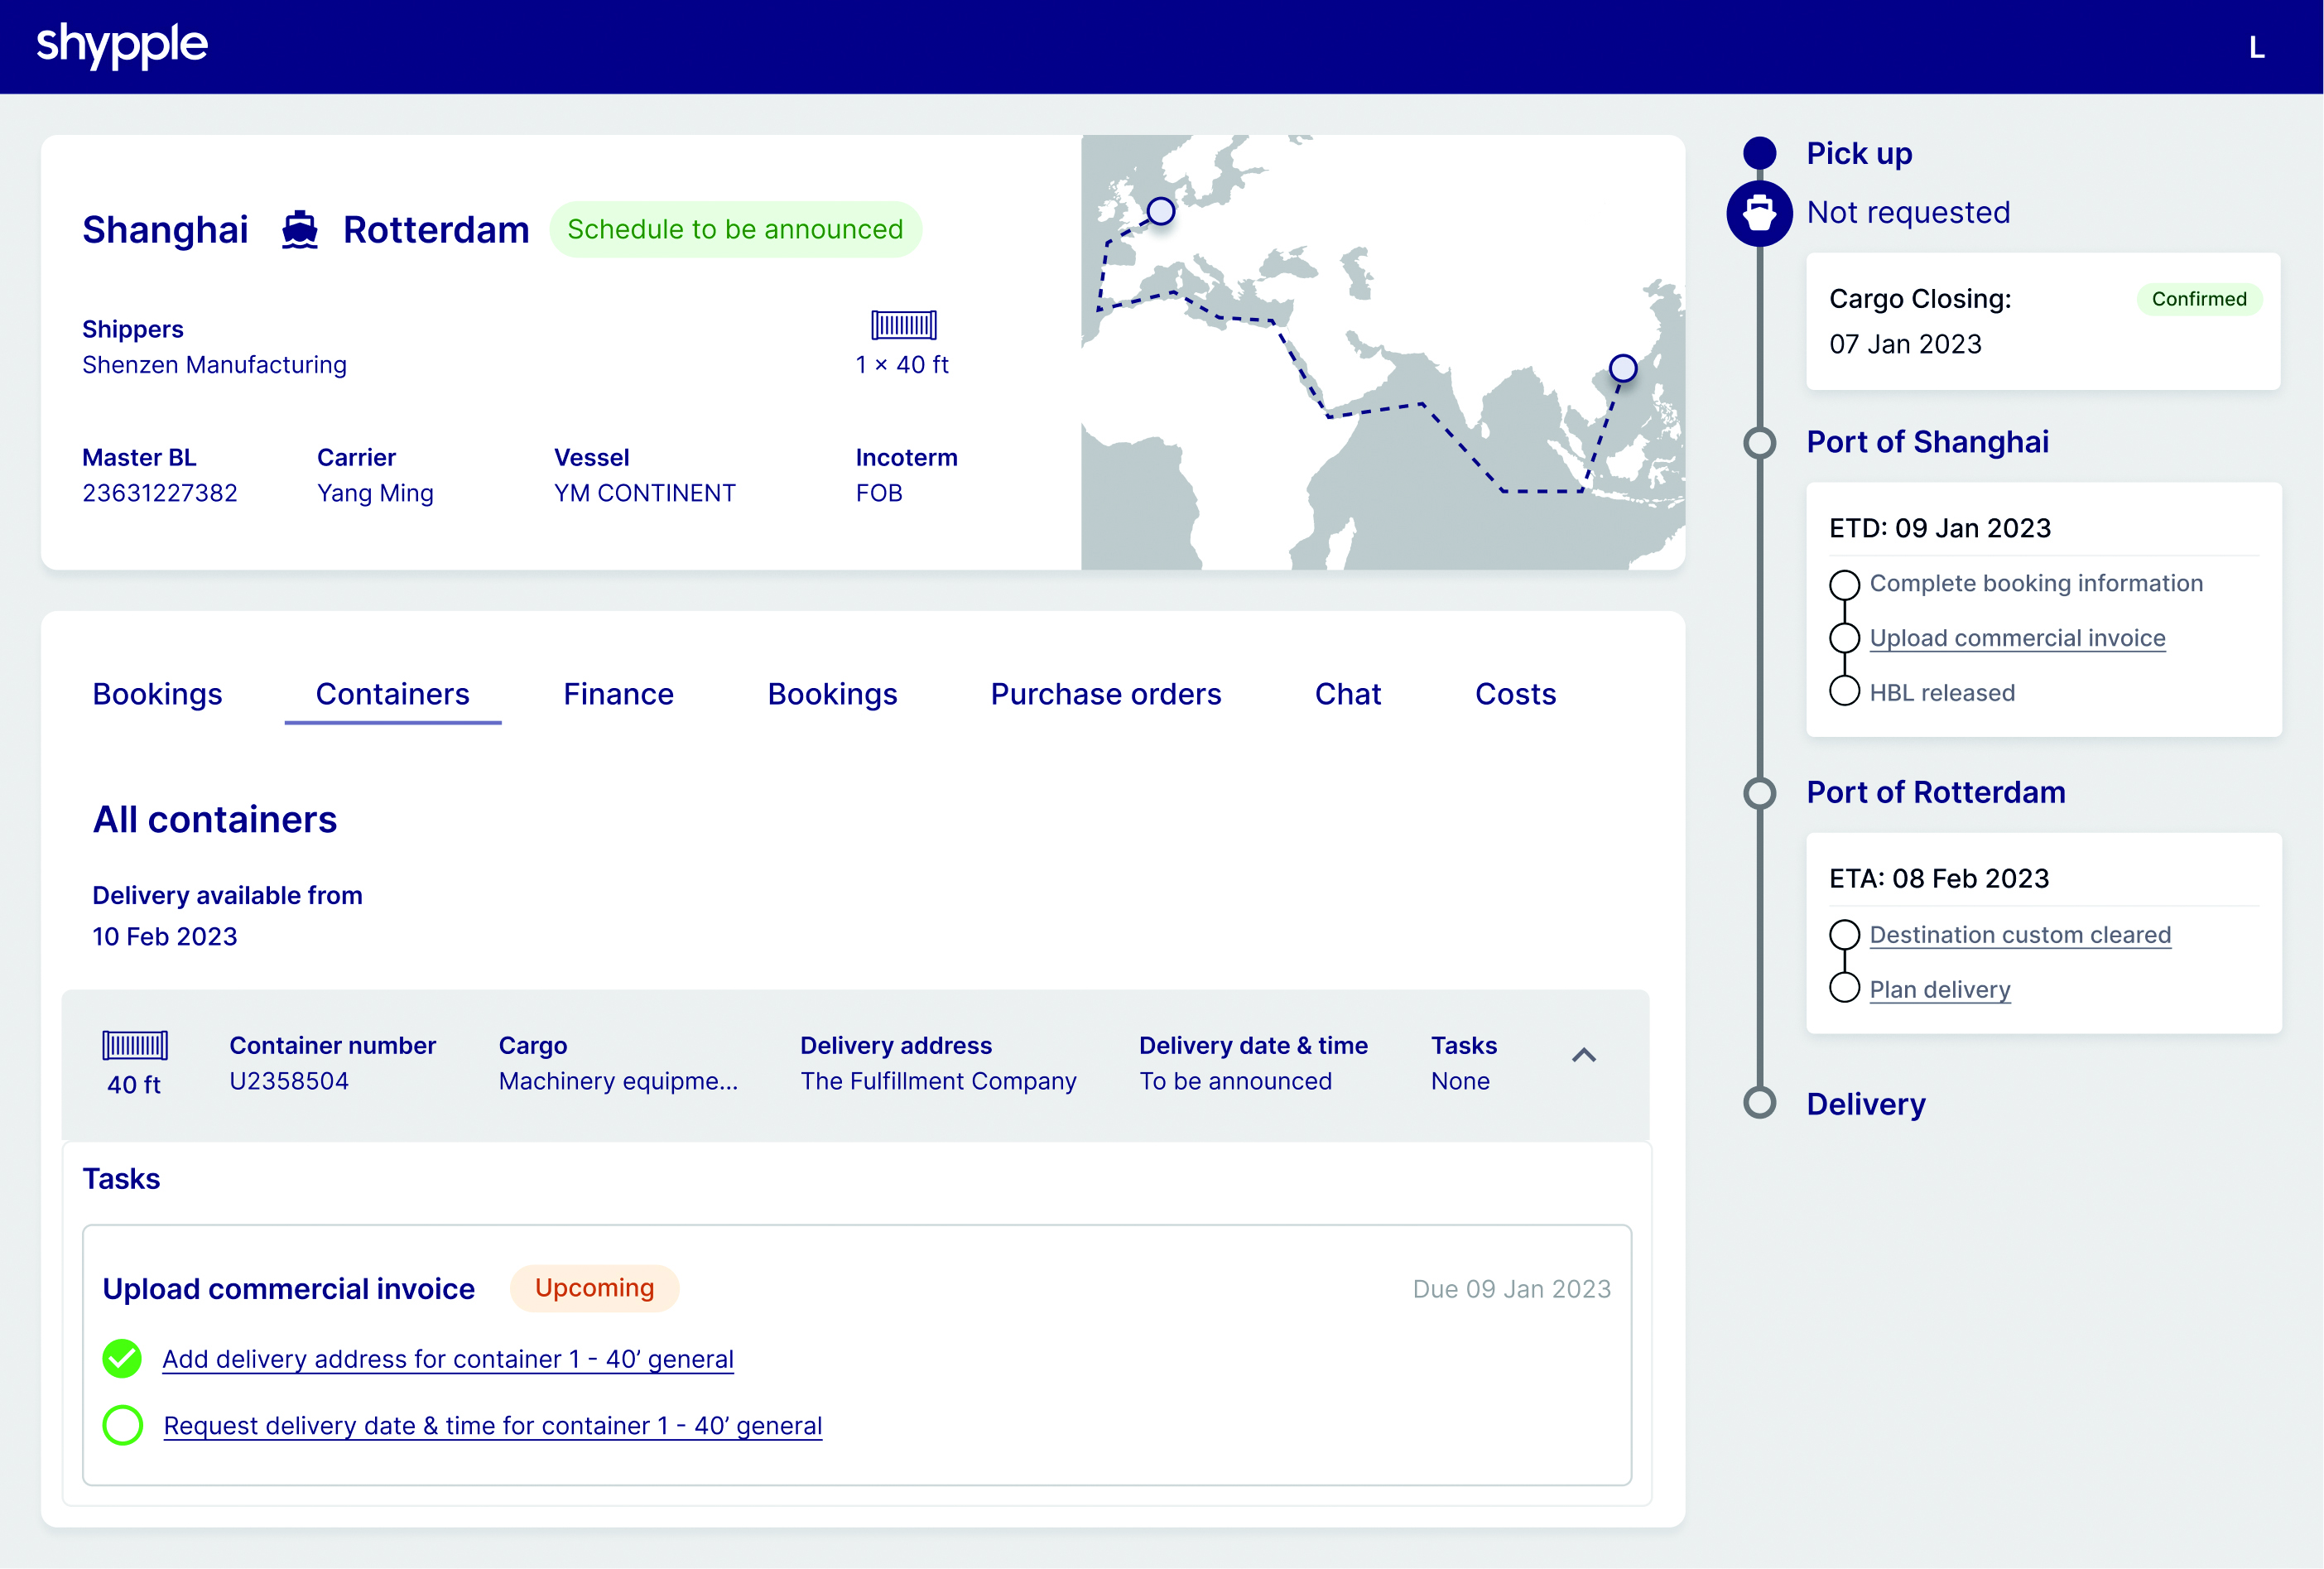Collapse the container U2358504 row chevron
This screenshot has width=2324, height=1569.
(x=1584, y=1055)
